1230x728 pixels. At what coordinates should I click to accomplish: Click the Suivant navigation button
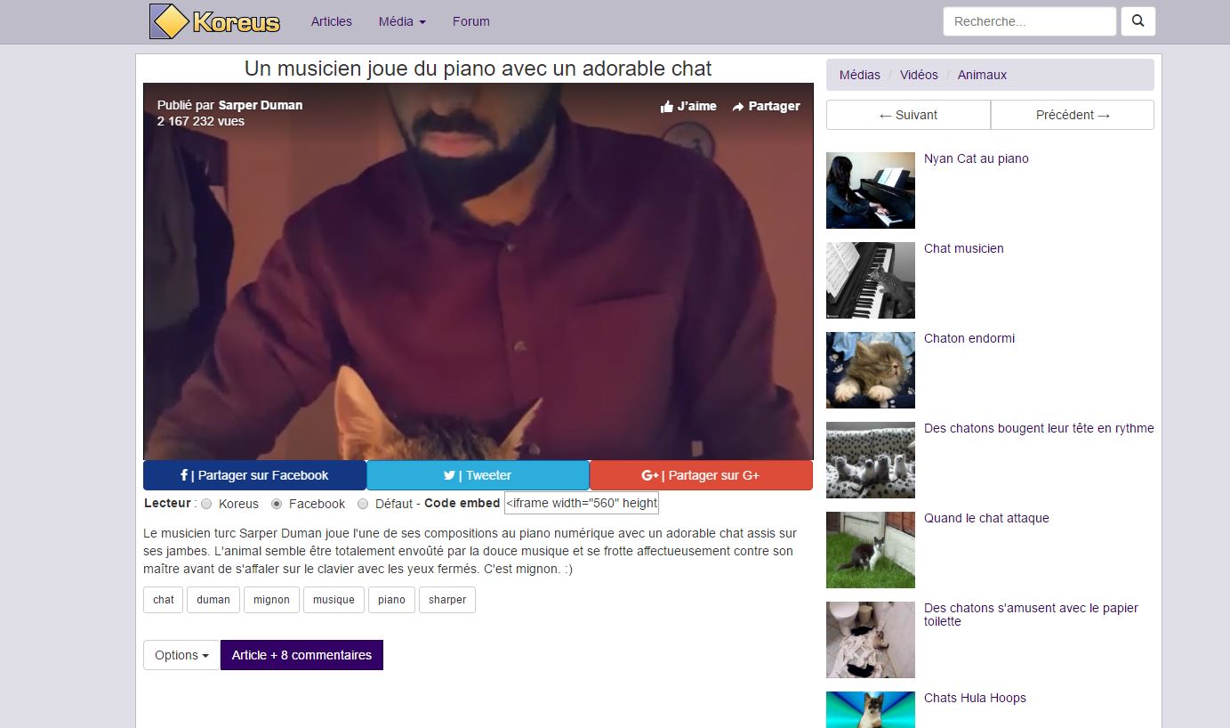908,115
